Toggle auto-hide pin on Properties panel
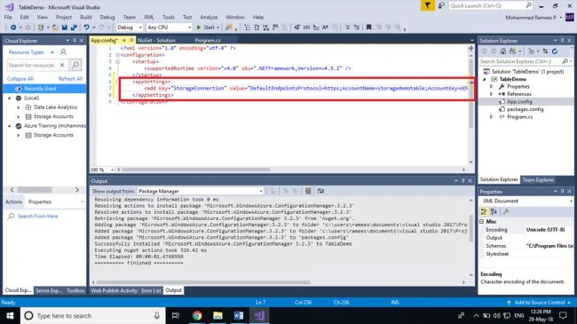 pyautogui.click(x=562, y=192)
